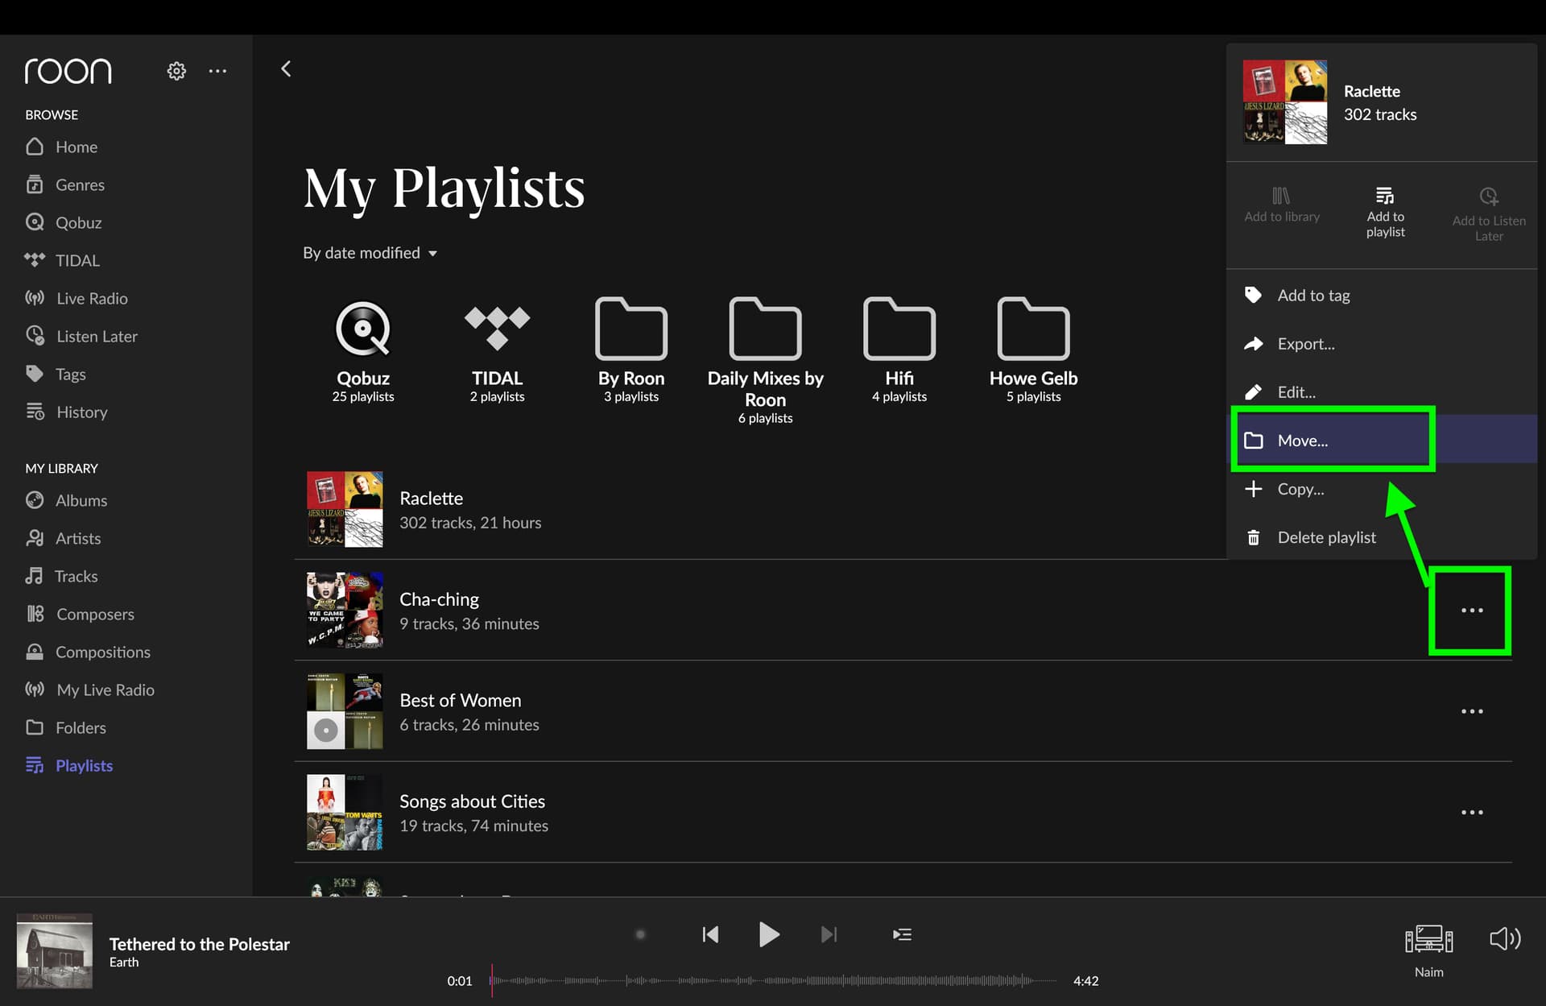The height and width of the screenshot is (1006, 1546).
Task: Open the Qobuz playlists folder
Action: tap(363, 329)
